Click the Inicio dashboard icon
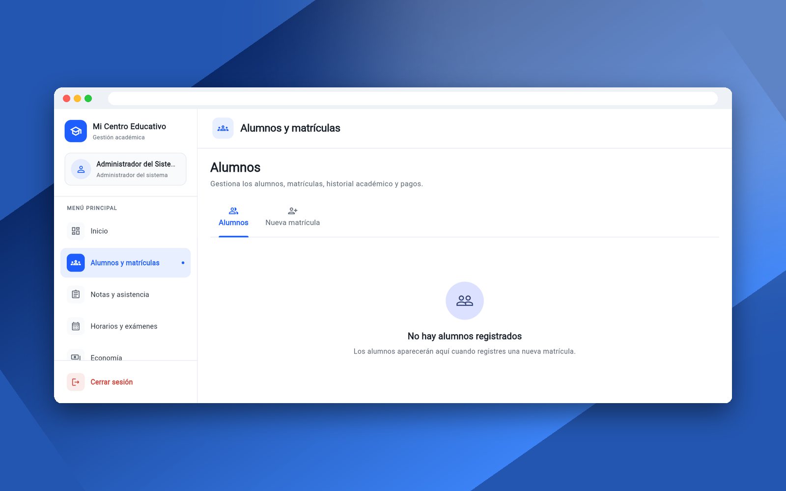 (x=76, y=231)
